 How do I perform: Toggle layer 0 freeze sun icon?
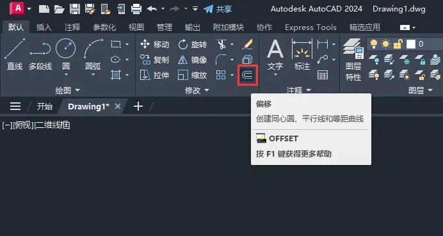click(x=385, y=44)
